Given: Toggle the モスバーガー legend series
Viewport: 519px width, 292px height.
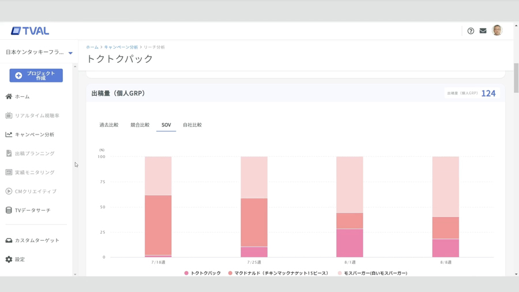Looking at the screenshot, I should (373, 273).
